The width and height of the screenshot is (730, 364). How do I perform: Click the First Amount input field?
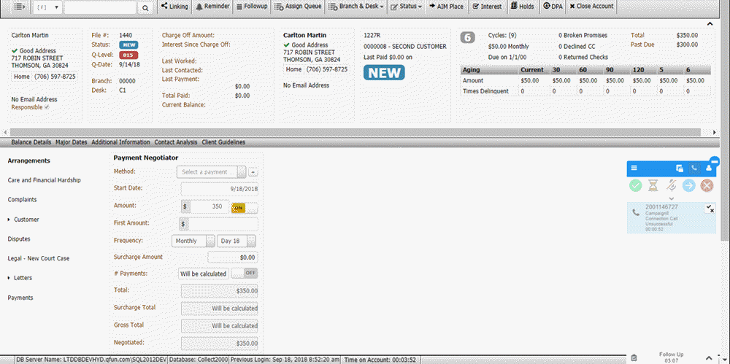(x=223, y=224)
